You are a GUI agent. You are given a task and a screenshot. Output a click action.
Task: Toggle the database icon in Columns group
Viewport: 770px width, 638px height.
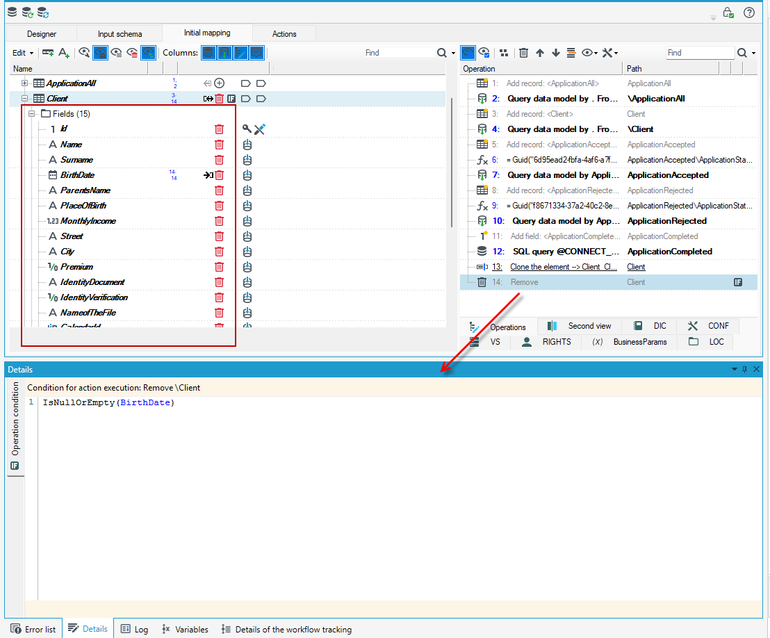pos(208,53)
